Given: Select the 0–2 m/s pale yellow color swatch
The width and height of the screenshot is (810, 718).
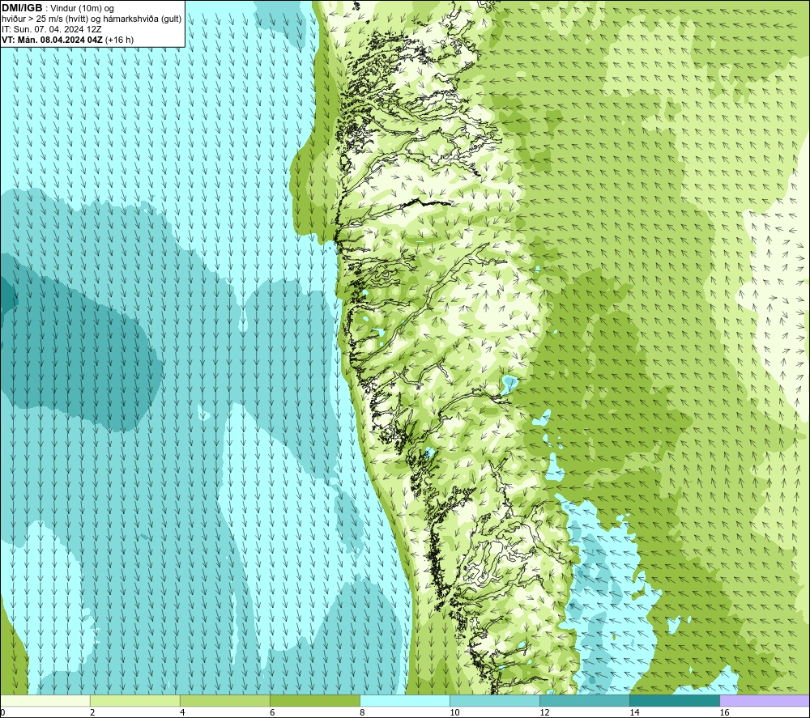Looking at the screenshot, I should coord(45,700).
